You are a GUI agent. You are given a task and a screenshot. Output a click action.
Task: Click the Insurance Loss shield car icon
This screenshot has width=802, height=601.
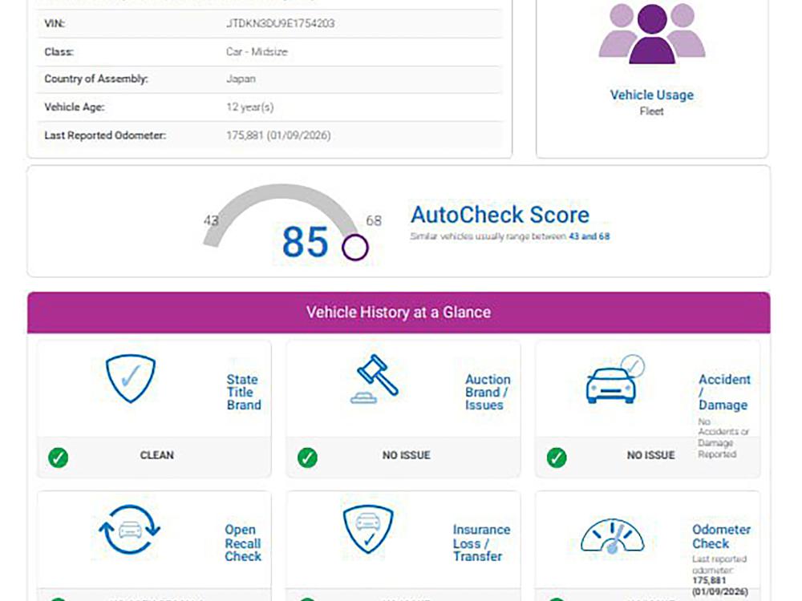[x=368, y=529]
